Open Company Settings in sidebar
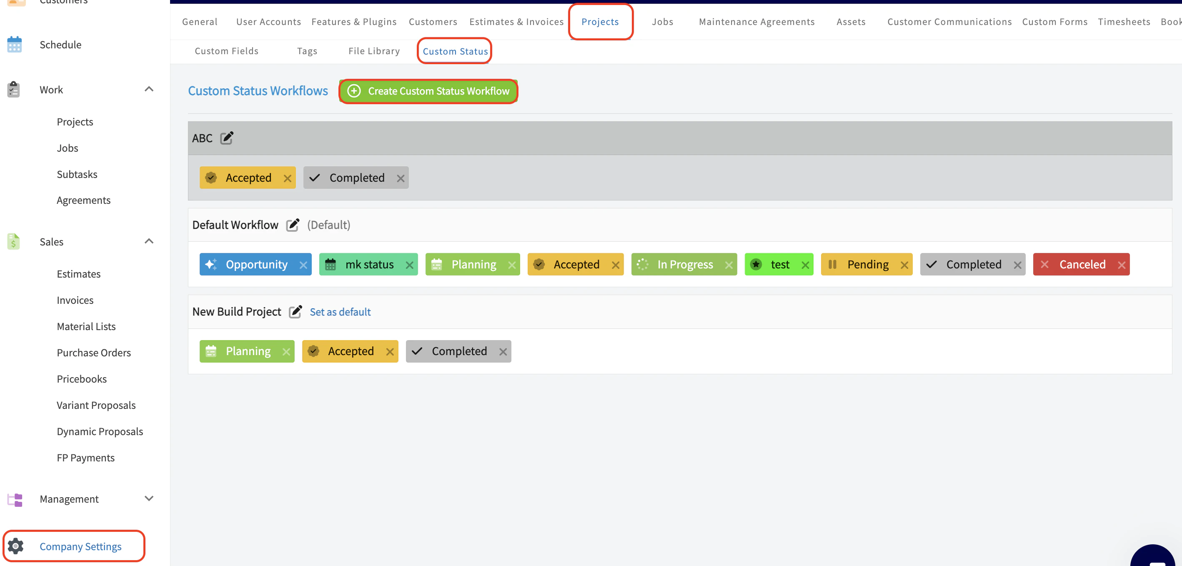The width and height of the screenshot is (1182, 566). tap(80, 546)
